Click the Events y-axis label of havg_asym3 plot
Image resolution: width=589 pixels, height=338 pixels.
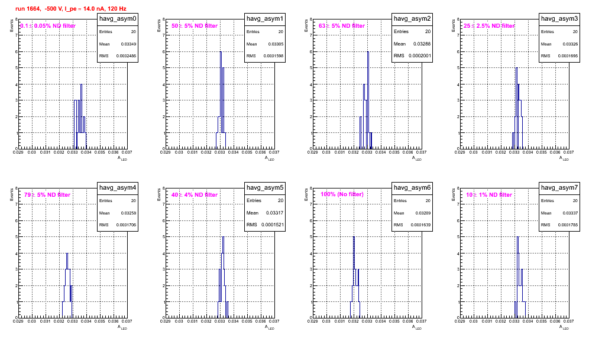point(454,25)
